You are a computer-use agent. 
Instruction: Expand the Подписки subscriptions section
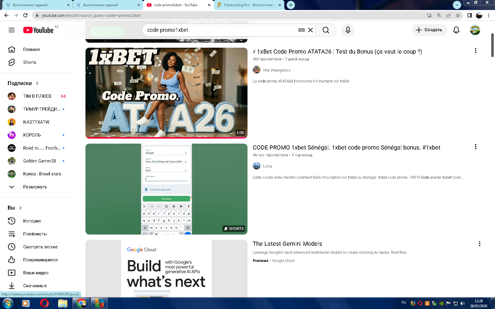point(23,83)
